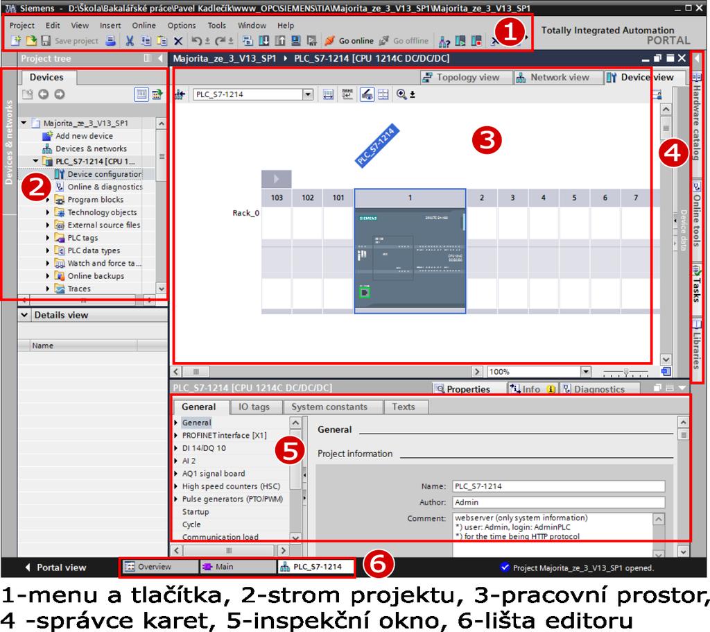Screen dimensions: 710x632
Task: Open the Overview editor bar button
Action: (159, 567)
